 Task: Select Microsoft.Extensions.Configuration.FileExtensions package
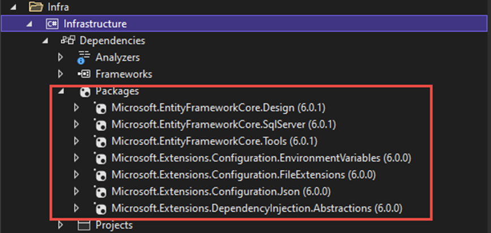tap(244, 175)
